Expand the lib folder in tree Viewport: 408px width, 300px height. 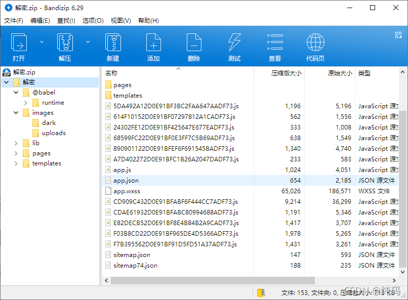[16, 143]
